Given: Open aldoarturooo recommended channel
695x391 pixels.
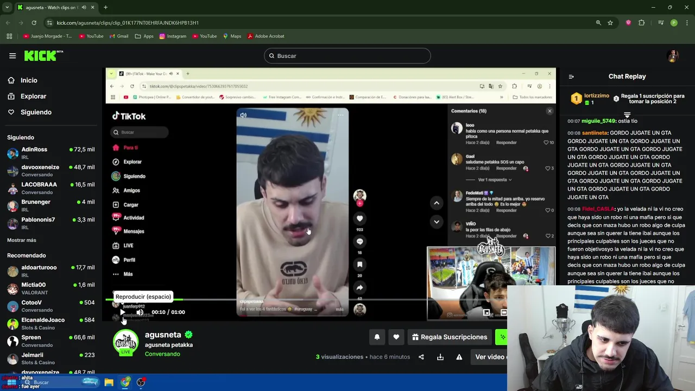Looking at the screenshot, I should [x=50, y=271].
